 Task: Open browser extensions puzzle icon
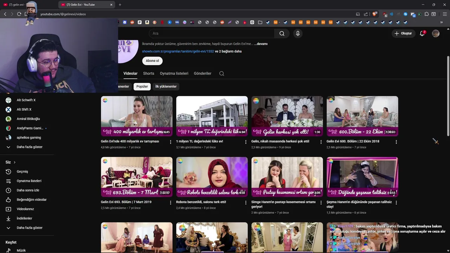click(x=427, y=14)
